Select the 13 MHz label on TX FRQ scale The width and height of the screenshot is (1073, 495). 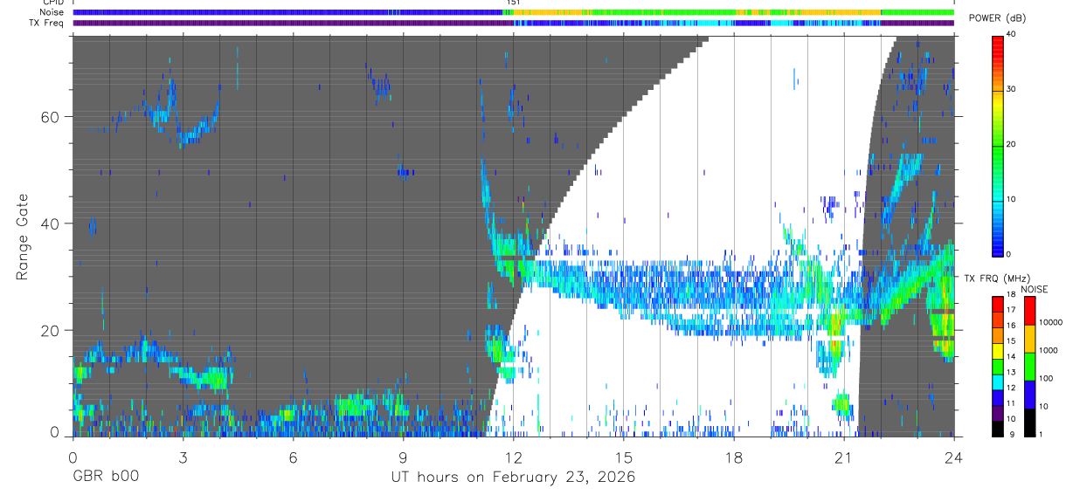[1011, 372]
